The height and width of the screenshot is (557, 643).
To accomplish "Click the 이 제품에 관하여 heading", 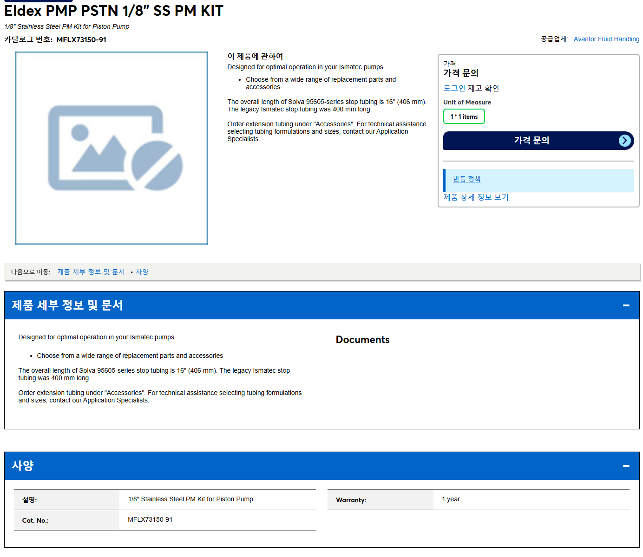I will (255, 56).
